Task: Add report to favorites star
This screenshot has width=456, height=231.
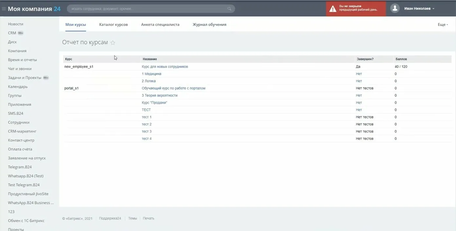Action: pyautogui.click(x=113, y=43)
